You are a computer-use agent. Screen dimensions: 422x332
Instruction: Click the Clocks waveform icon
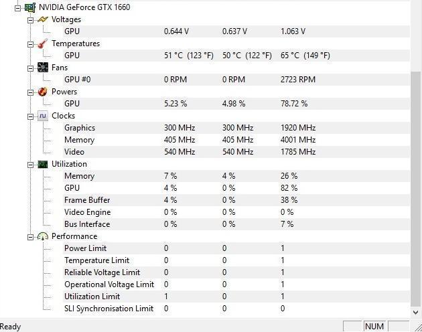pyautogui.click(x=42, y=116)
